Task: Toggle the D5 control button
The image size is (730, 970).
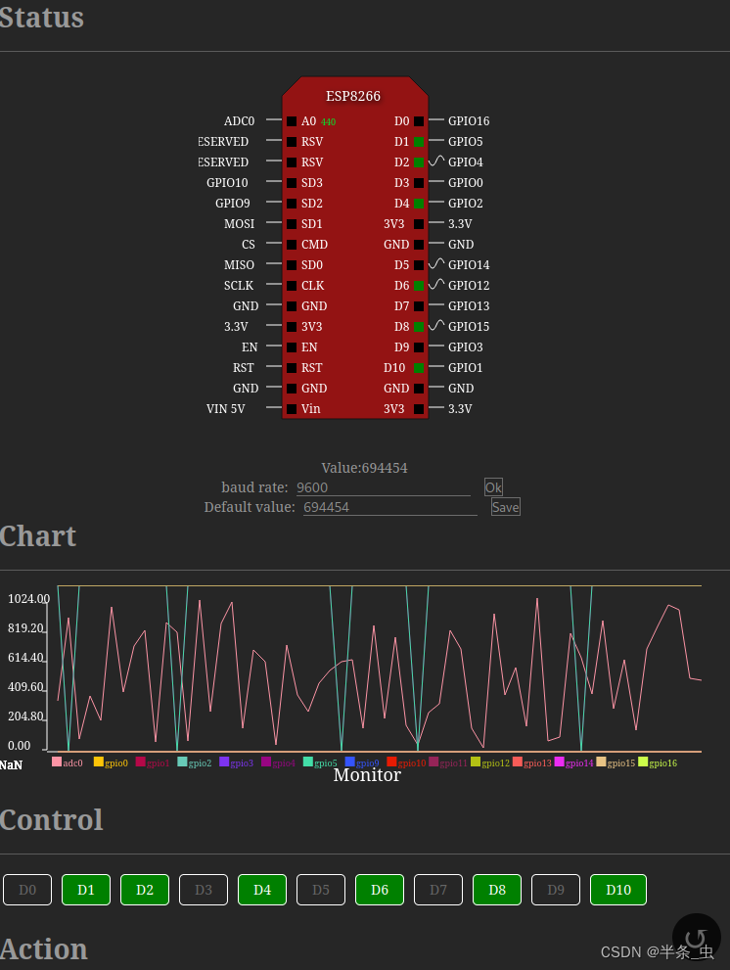Action: pyautogui.click(x=321, y=890)
